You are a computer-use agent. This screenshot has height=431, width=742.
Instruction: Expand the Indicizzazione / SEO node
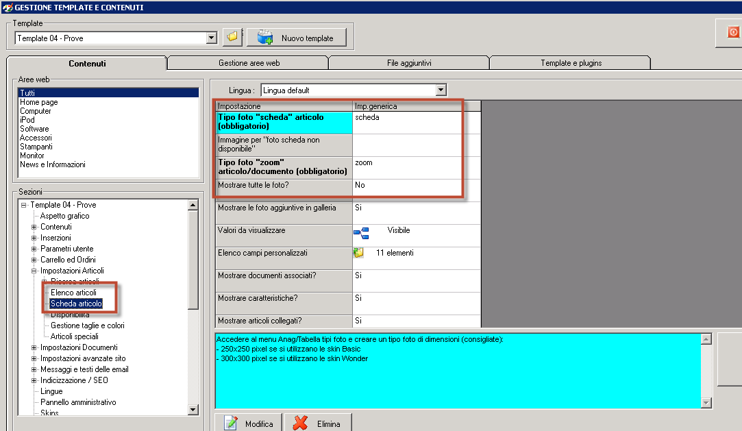pyautogui.click(x=34, y=380)
